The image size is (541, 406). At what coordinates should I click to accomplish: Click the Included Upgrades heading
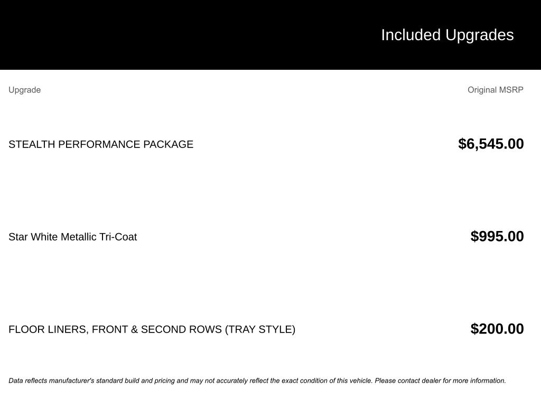click(447, 35)
